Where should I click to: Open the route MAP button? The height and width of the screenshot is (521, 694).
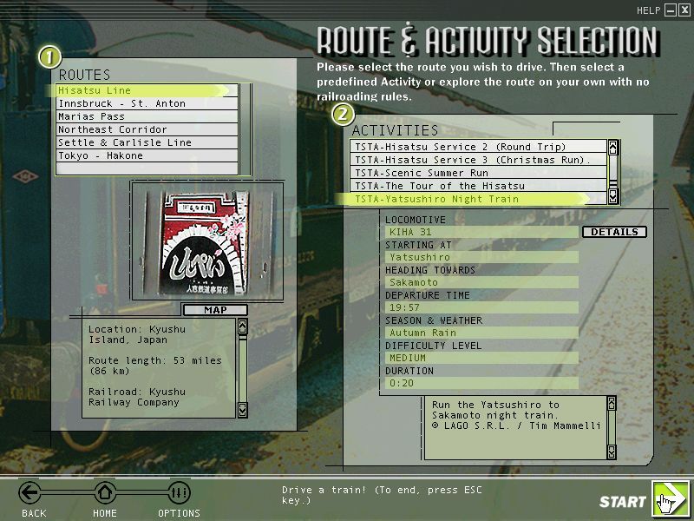[214, 310]
